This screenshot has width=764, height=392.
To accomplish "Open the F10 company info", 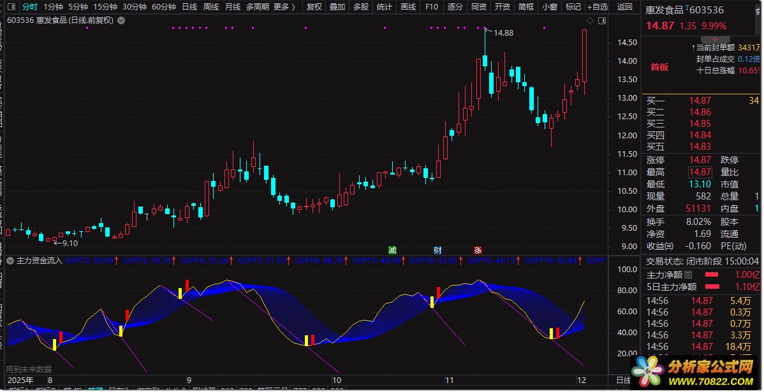I will [431, 8].
